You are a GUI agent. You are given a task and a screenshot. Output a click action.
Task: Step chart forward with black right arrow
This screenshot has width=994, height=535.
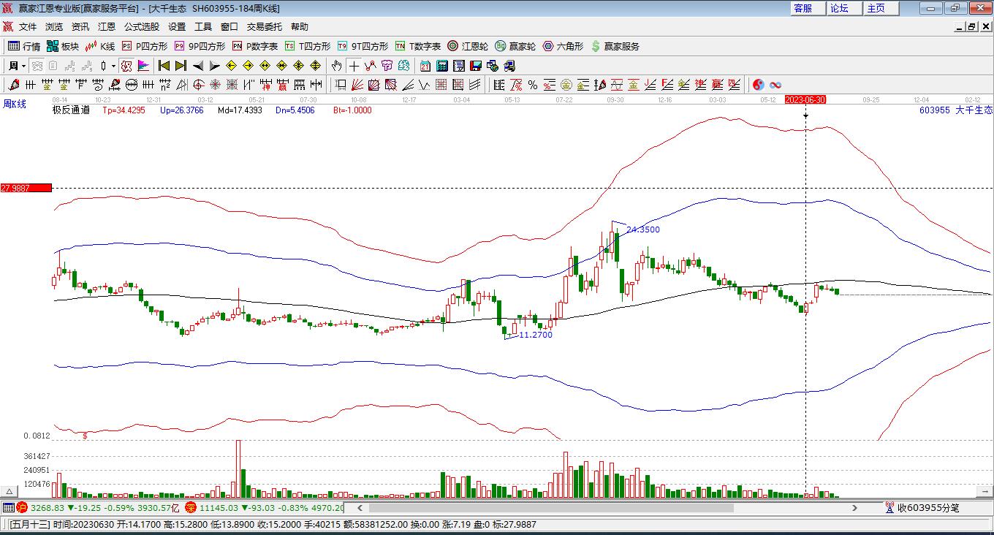pos(214,66)
